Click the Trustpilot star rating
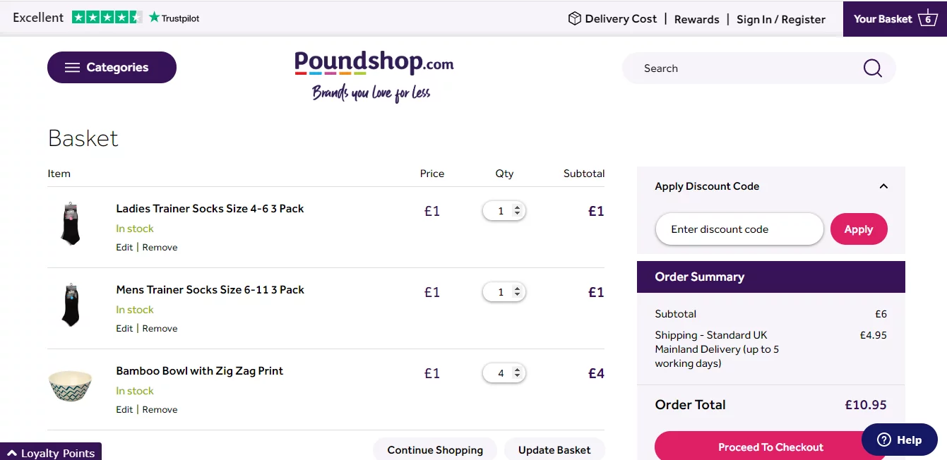 107,18
